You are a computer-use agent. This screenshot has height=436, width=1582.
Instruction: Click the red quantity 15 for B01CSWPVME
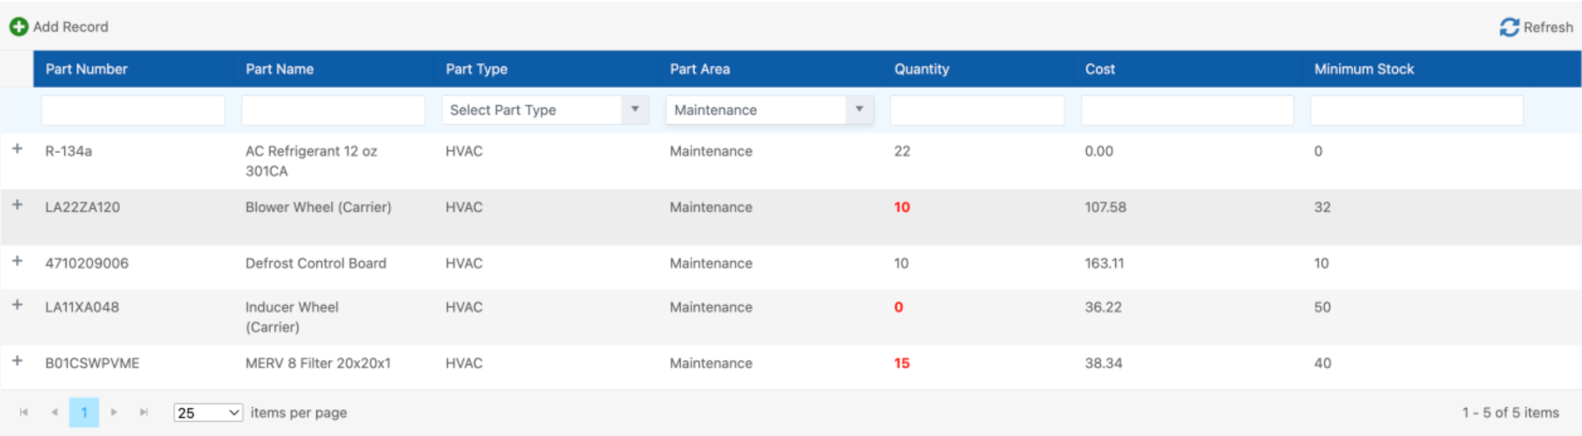pyautogui.click(x=901, y=363)
